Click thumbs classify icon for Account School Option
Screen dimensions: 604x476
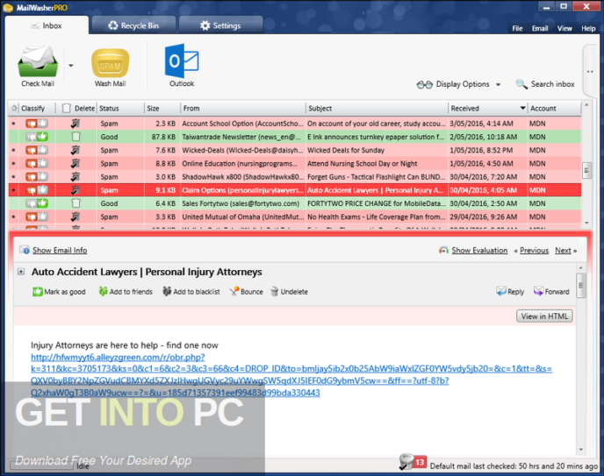tap(37, 124)
